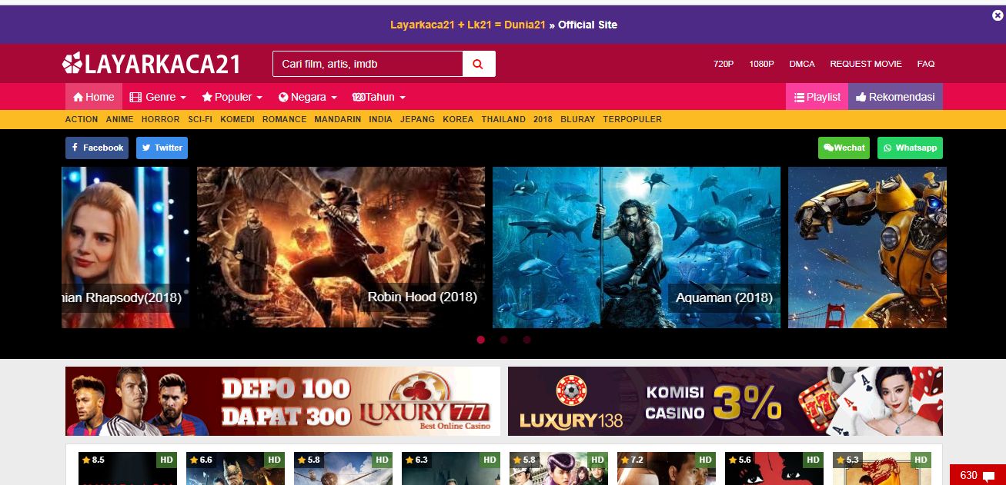The height and width of the screenshot is (485, 1006).
Task: Open the Rekomendasi button
Action: tap(895, 97)
